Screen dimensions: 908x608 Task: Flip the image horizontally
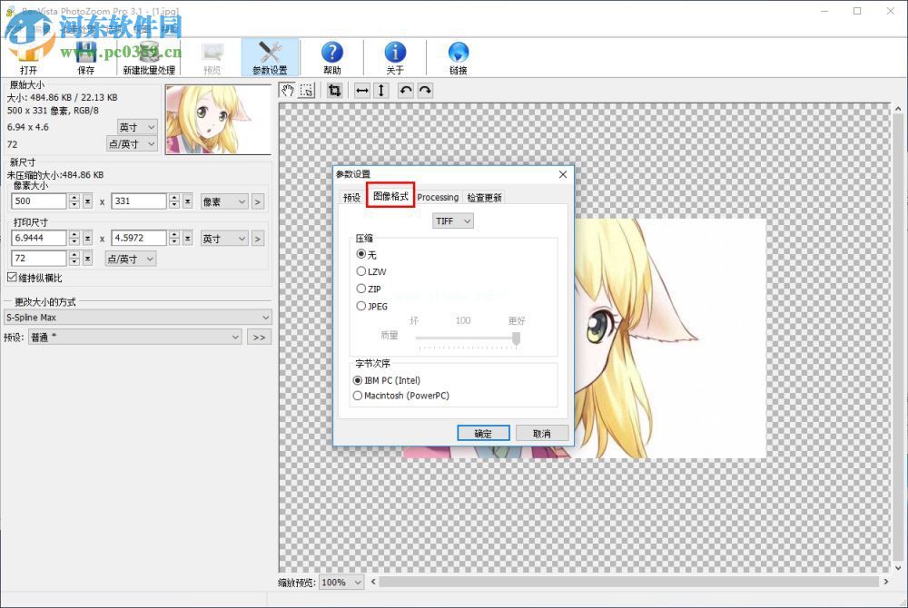point(362,90)
